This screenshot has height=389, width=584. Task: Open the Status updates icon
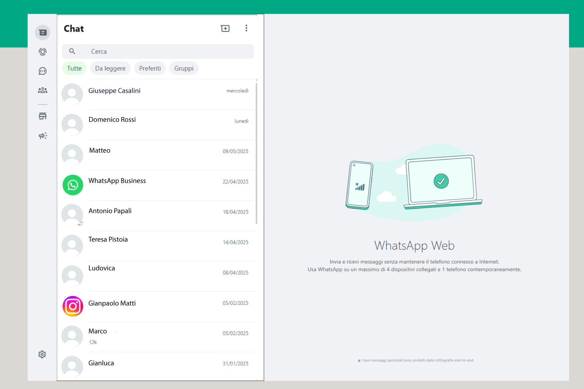point(43,52)
